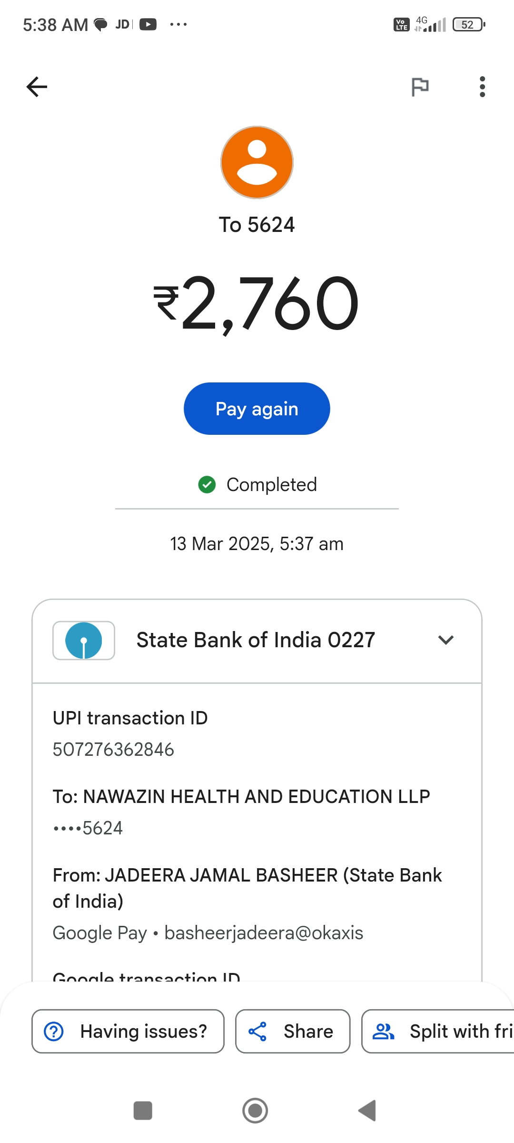Tap the ₹2,760 amount
The image size is (514, 1143).
[x=257, y=304]
